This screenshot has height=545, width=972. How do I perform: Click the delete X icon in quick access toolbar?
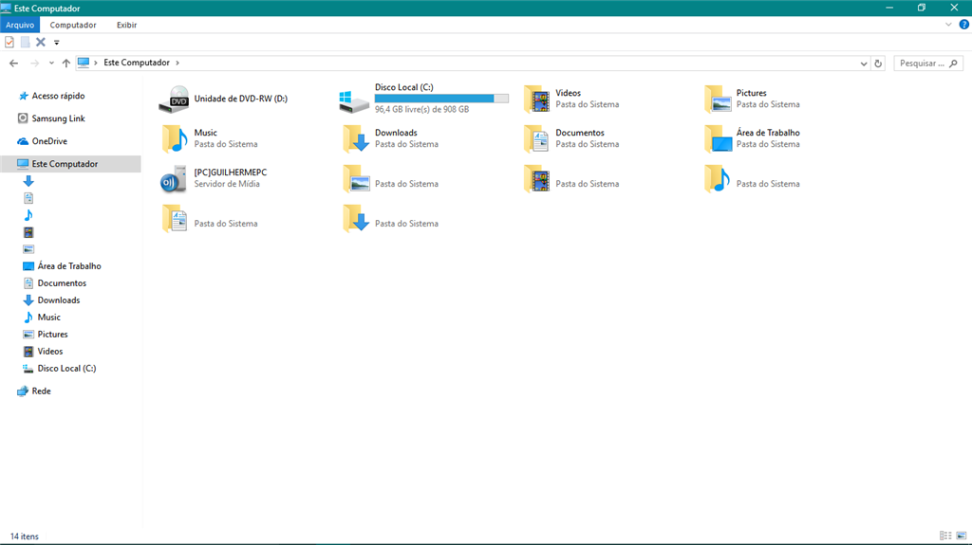click(40, 42)
